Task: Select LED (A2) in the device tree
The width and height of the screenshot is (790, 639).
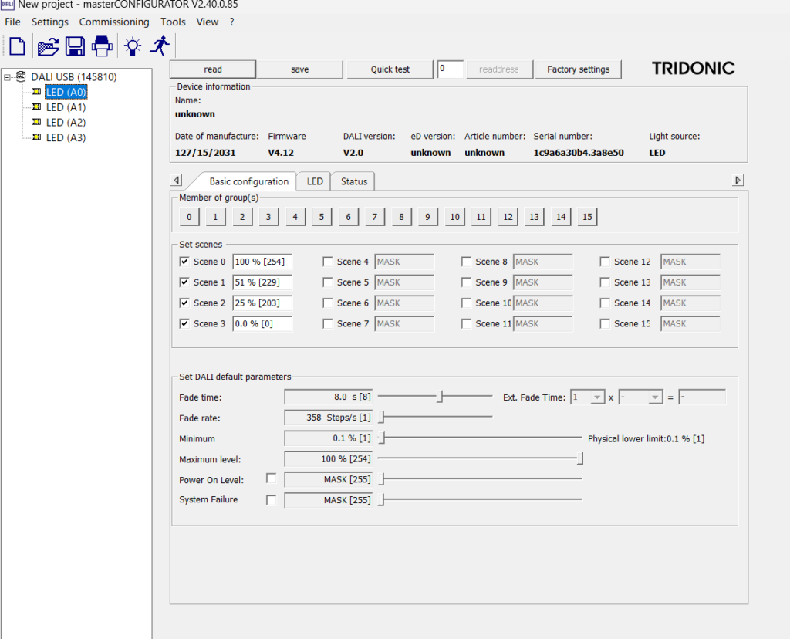Action: [x=66, y=123]
